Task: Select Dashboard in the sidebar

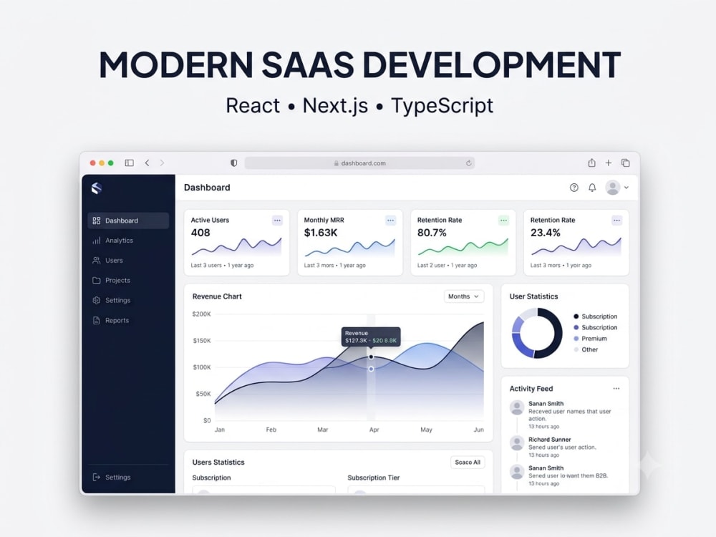Action: pos(128,221)
